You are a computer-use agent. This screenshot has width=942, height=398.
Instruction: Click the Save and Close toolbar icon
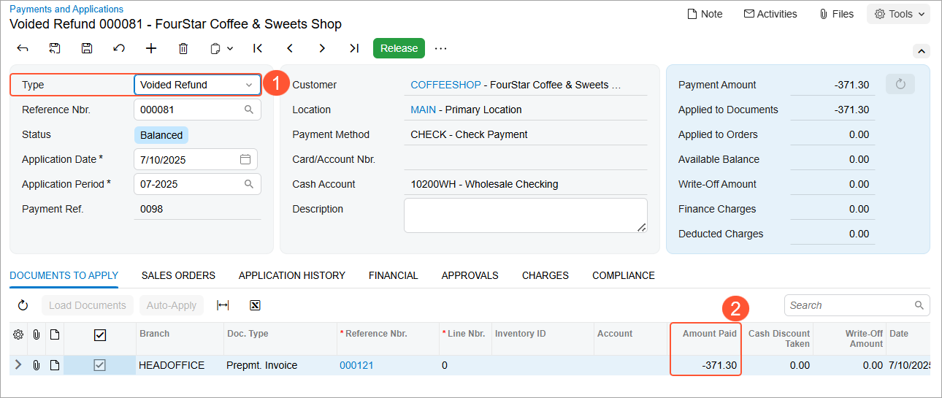pyautogui.click(x=55, y=48)
